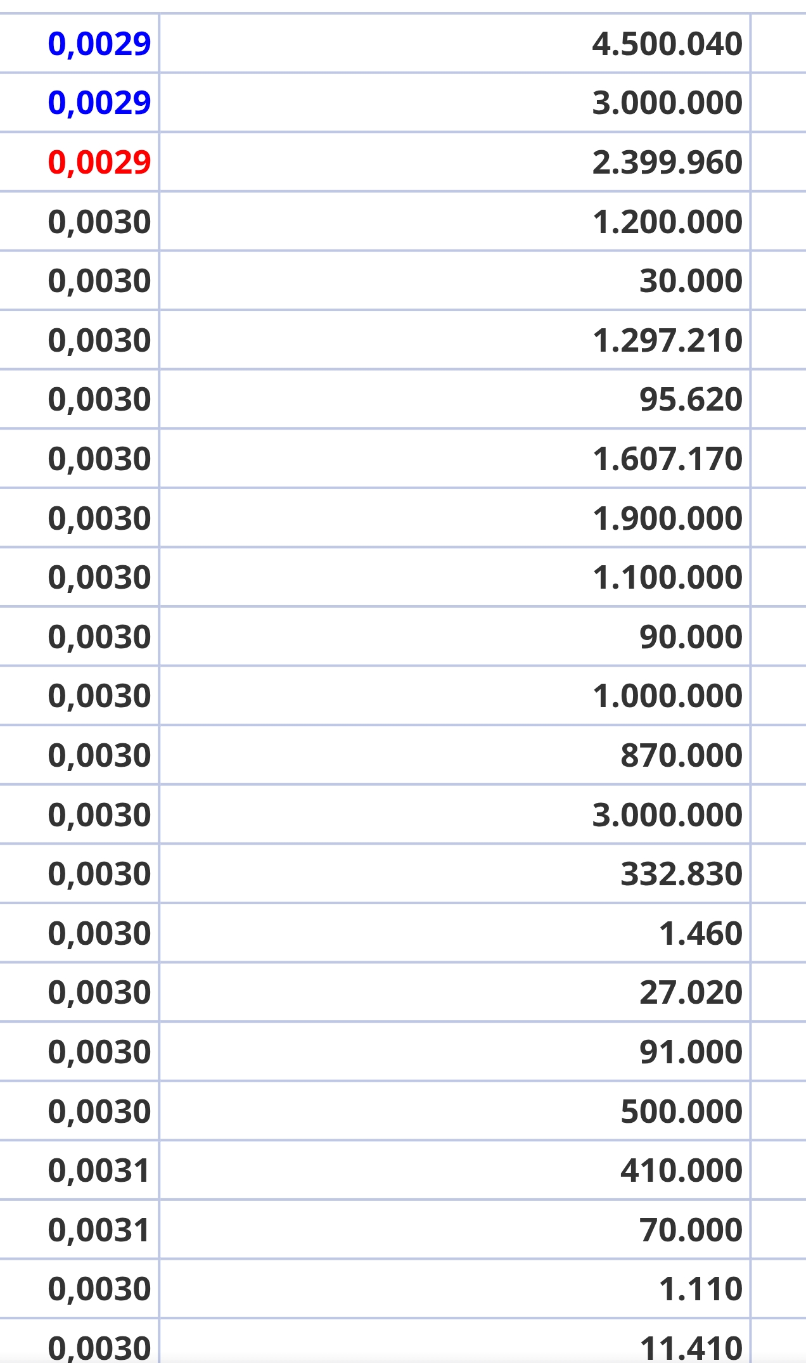Click the cell containing 1.100.000
The width and height of the screenshot is (806, 1363).
tap(454, 577)
